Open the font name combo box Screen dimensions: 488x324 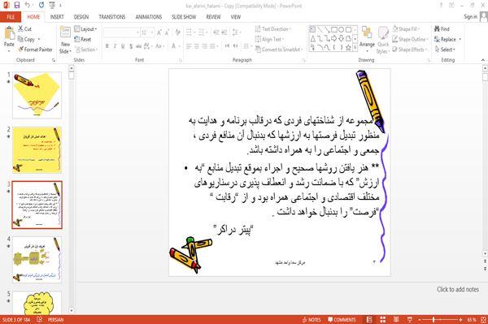[x=121, y=32]
